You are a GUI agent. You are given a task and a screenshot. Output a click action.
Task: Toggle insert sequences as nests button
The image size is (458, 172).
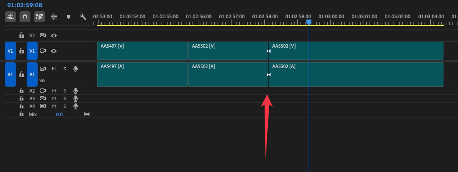pos(10,17)
